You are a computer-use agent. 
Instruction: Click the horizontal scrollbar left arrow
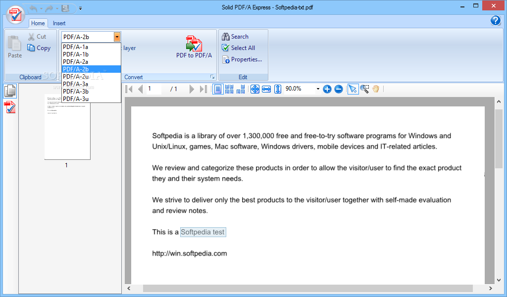tap(129, 288)
